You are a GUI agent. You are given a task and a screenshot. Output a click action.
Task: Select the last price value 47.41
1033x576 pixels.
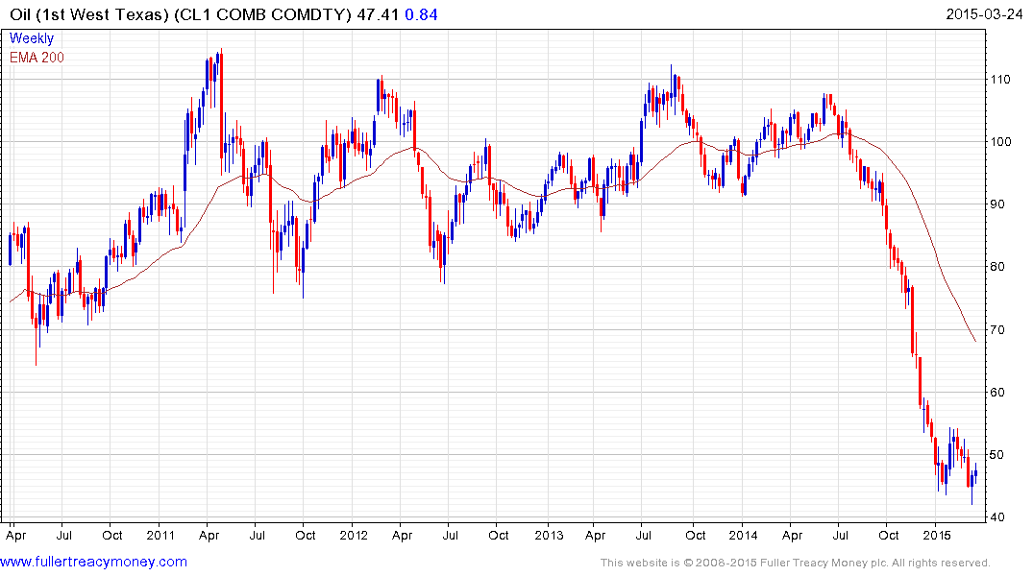378,13
